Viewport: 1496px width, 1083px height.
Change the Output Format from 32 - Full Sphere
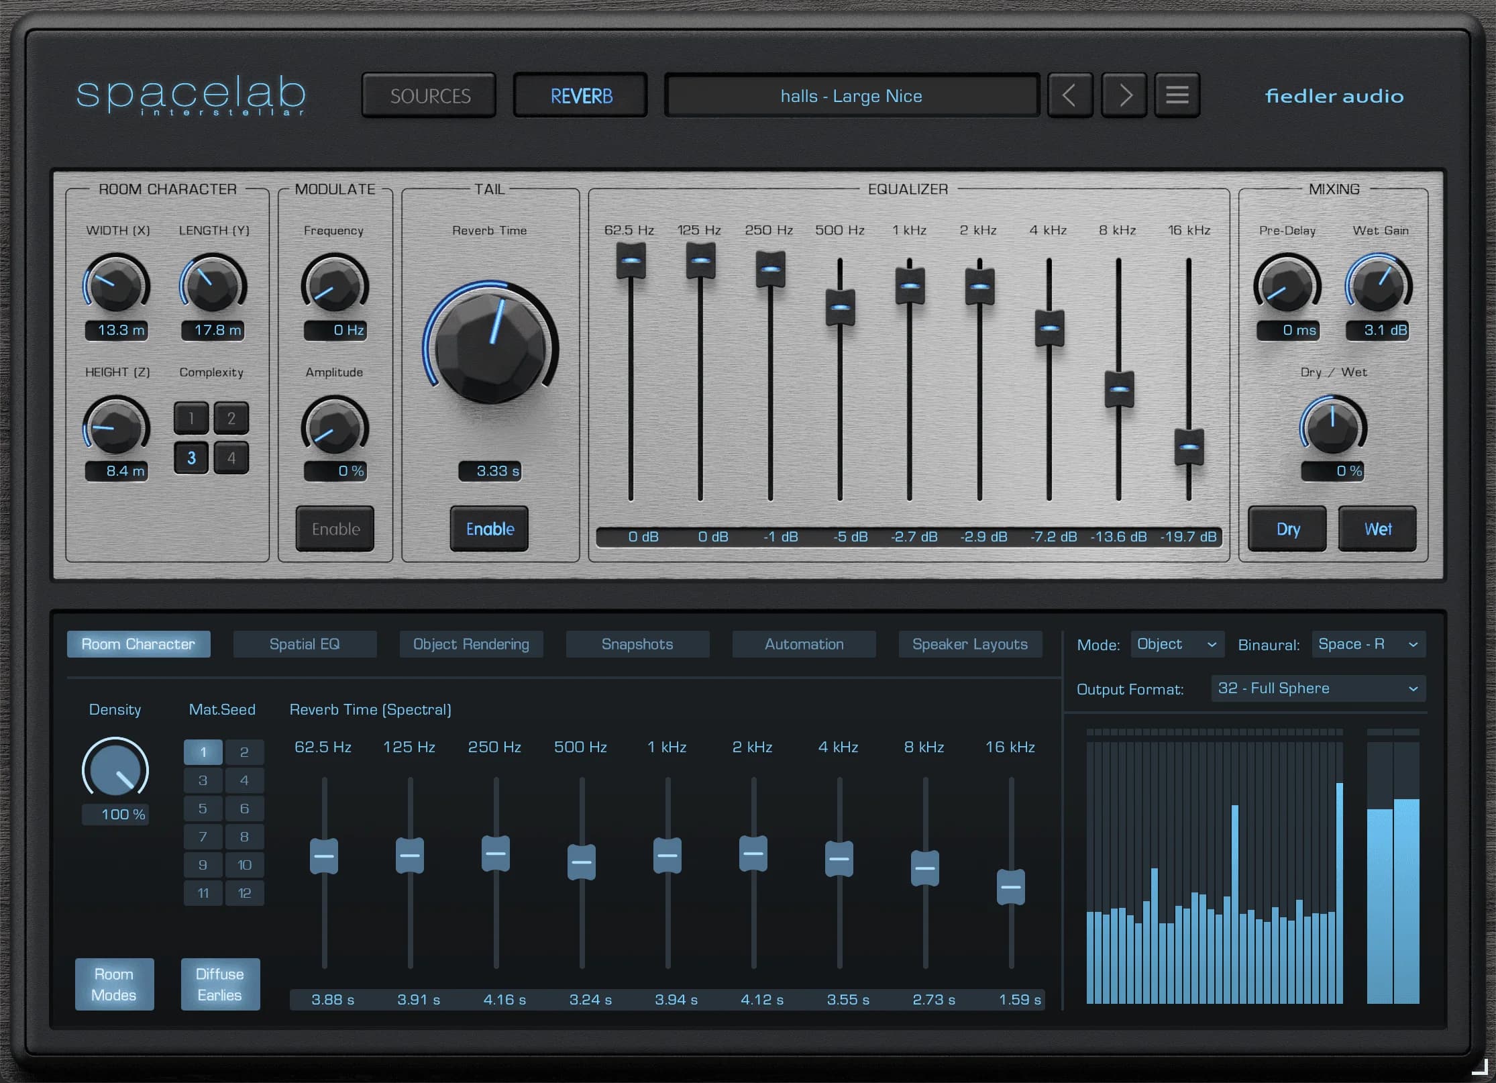1317,688
